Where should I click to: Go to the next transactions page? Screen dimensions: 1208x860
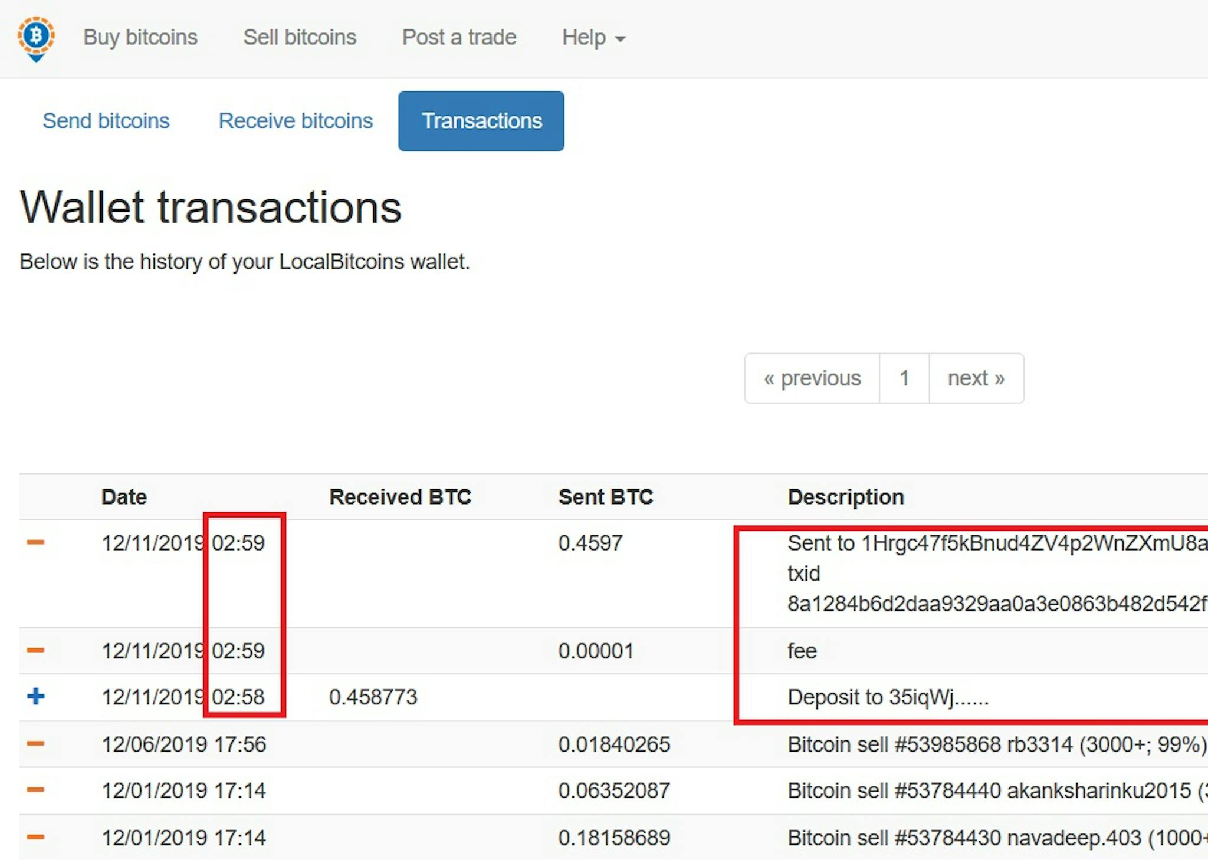pos(976,378)
